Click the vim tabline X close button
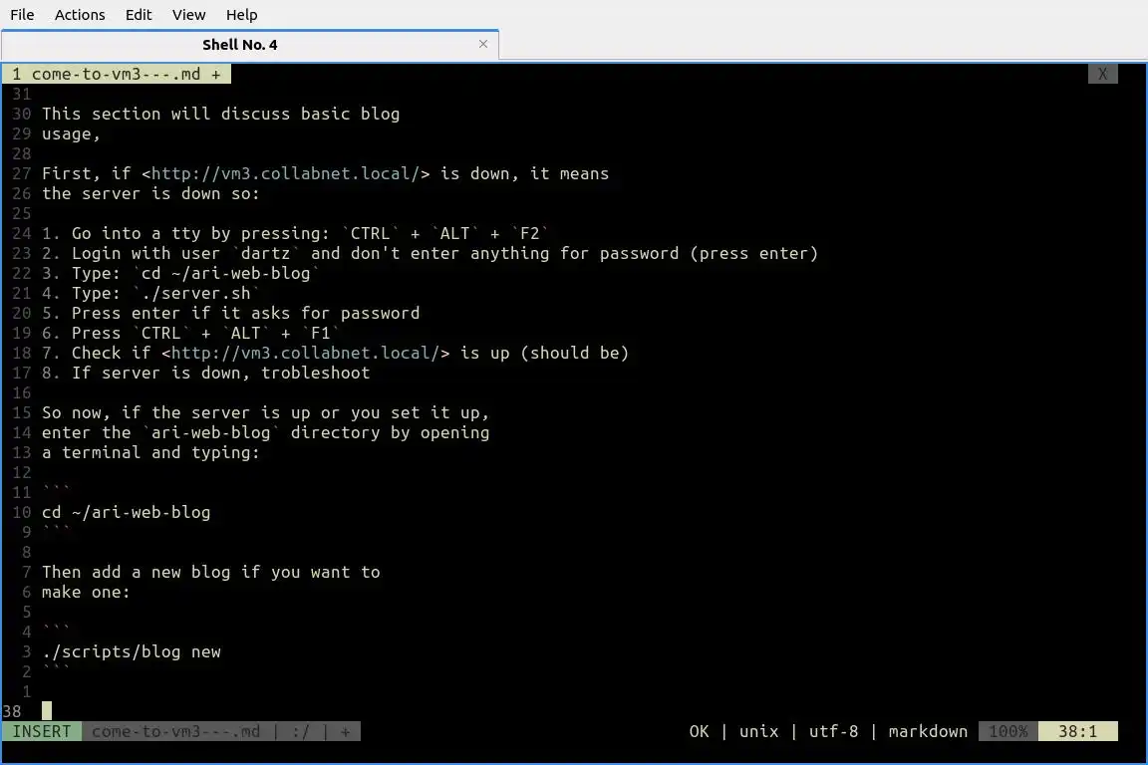The height and width of the screenshot is (765, 1148). (1102, 74)
